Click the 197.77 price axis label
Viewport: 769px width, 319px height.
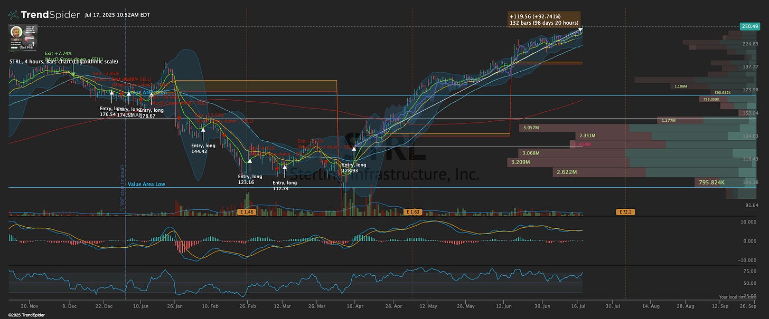pyautogui.click(x=750, y=67)
